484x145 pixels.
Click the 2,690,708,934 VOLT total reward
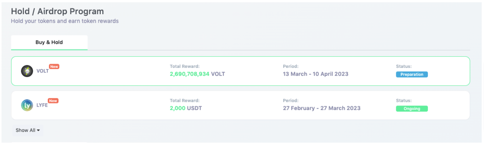(x=197, y=74)
